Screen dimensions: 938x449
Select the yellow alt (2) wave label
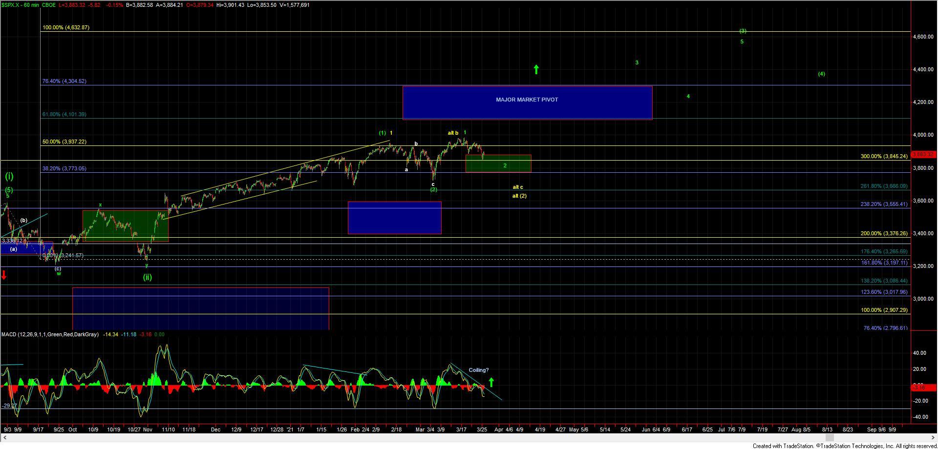[519, 196]
